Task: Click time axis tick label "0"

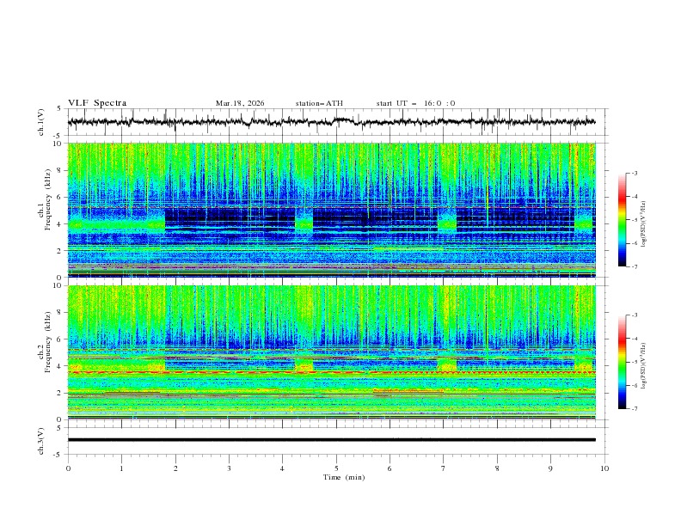Action: pos(68,468)
